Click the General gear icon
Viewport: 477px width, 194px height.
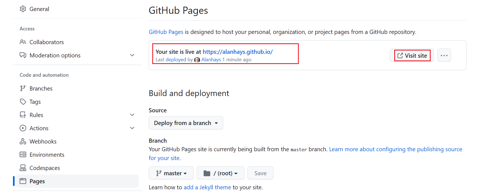(23, 9)
